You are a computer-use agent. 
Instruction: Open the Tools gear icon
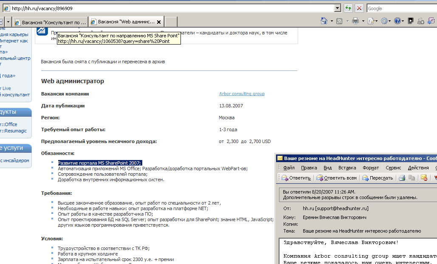coord(384,21)
